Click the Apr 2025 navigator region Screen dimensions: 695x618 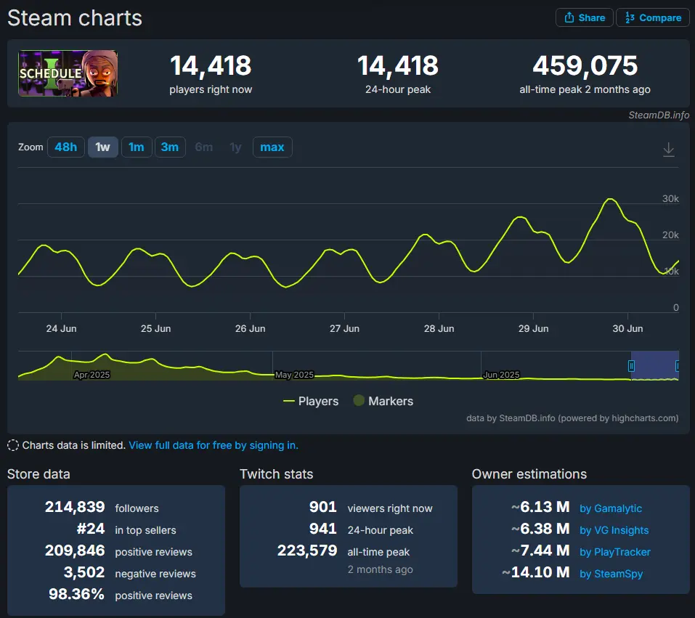coord(92,374)
